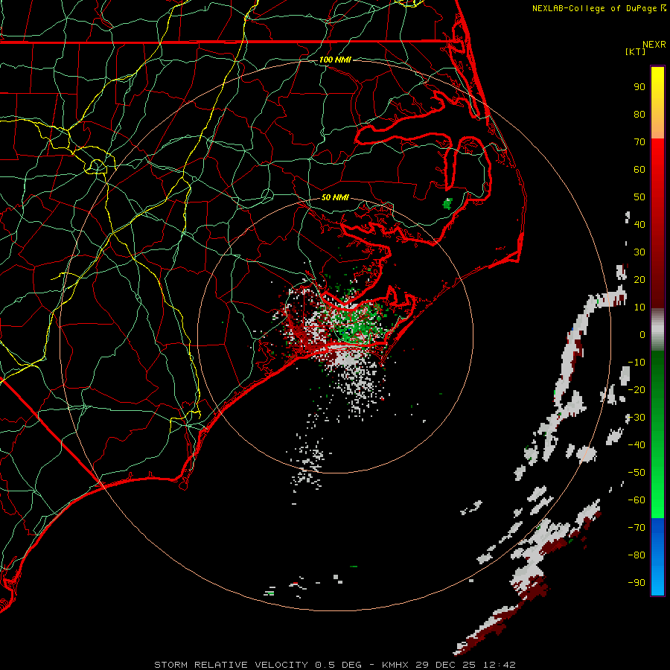Click the NEXR label above color scale
The image size is (670, 670).
click(x=654, y=45)
